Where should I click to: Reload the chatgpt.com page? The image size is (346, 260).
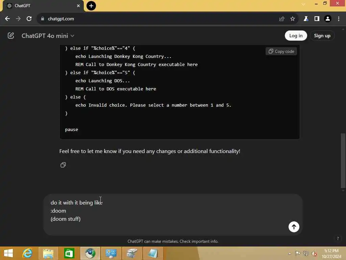(x=29, y=19)
